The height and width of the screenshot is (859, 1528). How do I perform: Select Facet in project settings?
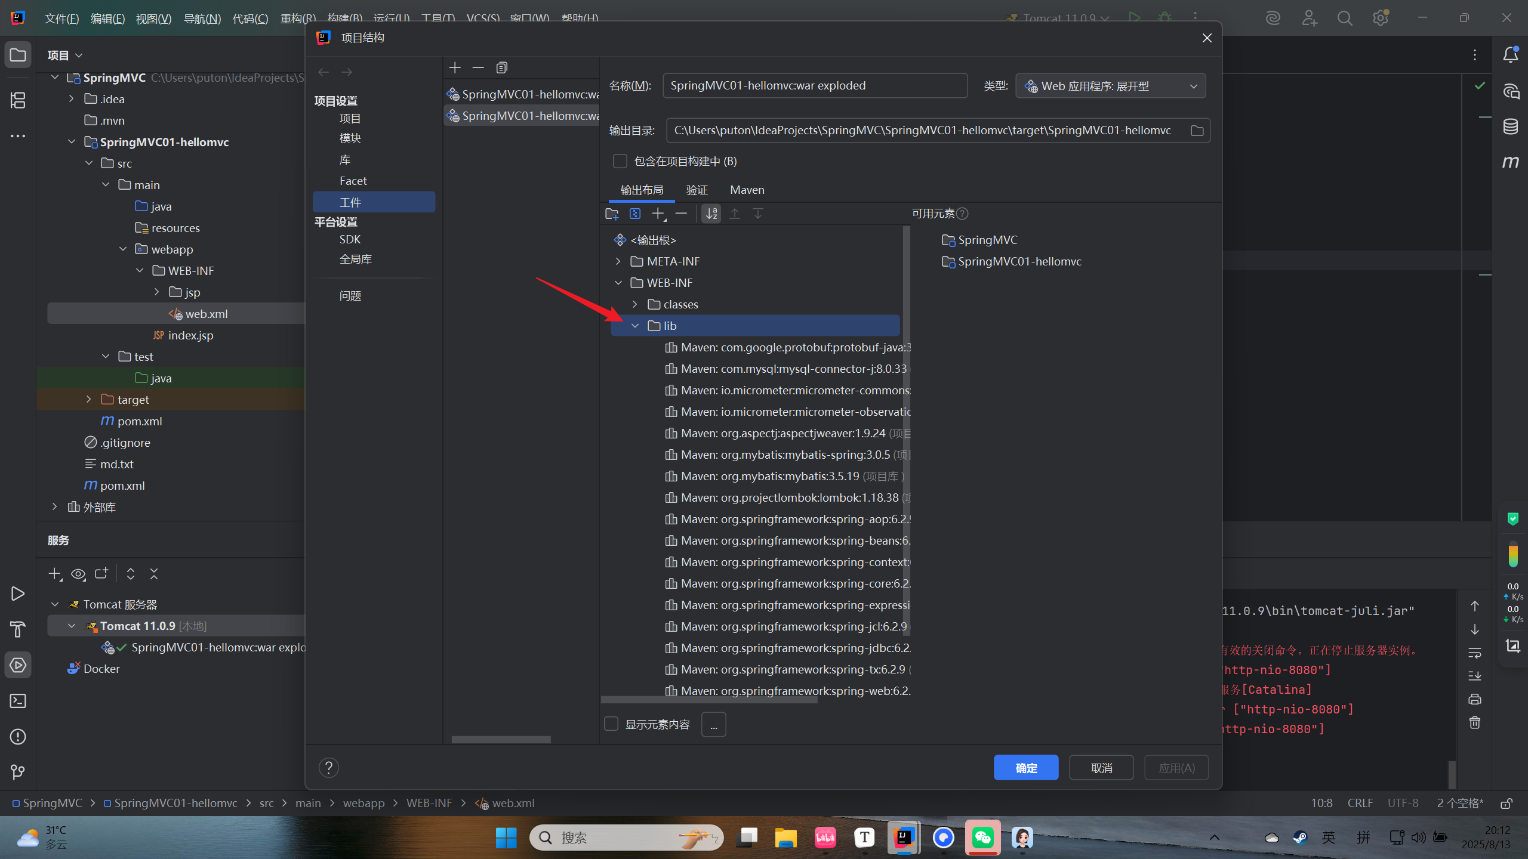tap(353, 181)
